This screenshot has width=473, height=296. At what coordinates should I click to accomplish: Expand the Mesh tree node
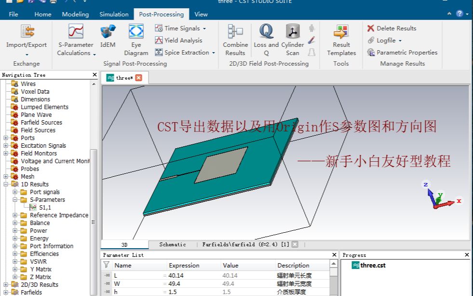[5, 176]
